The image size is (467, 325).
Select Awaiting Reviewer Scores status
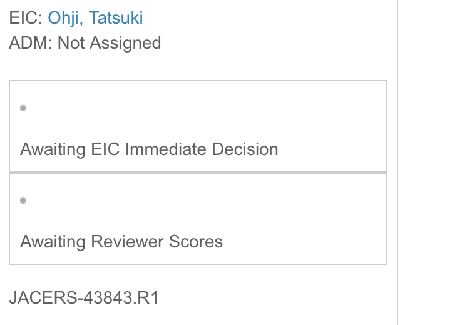pos(121,242)
